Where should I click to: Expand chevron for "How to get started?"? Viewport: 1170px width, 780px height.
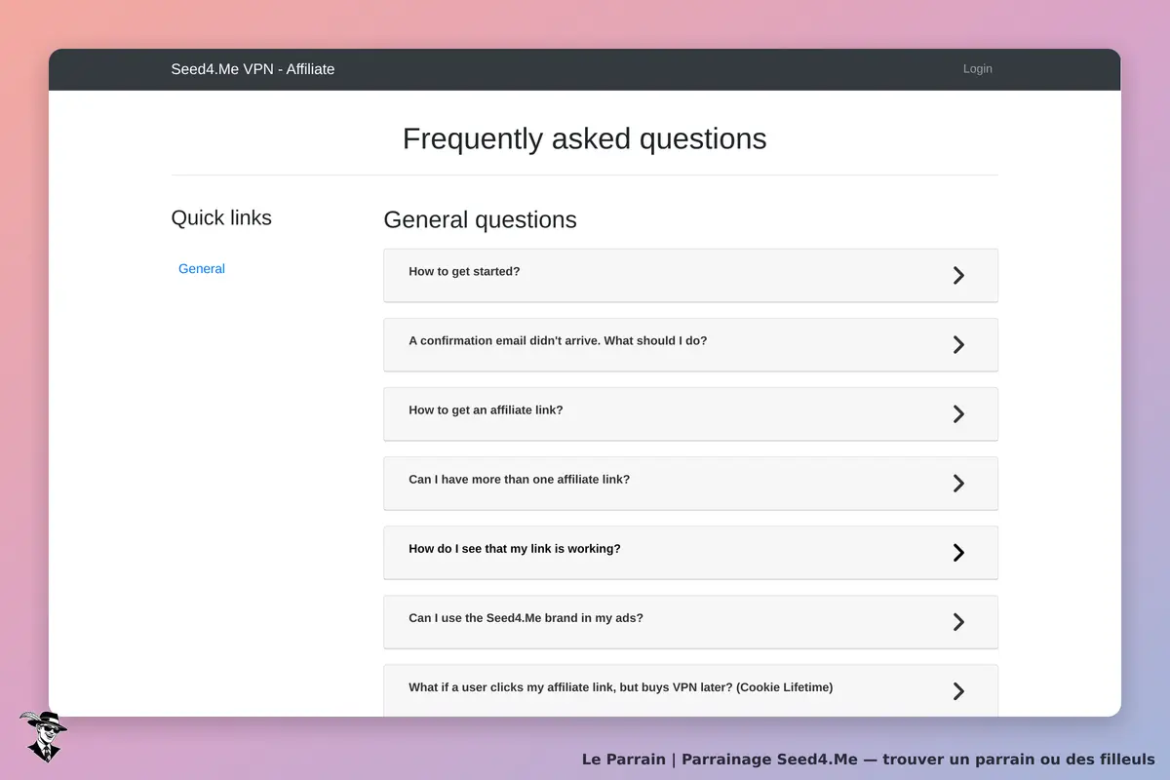[x=958, y=275]
